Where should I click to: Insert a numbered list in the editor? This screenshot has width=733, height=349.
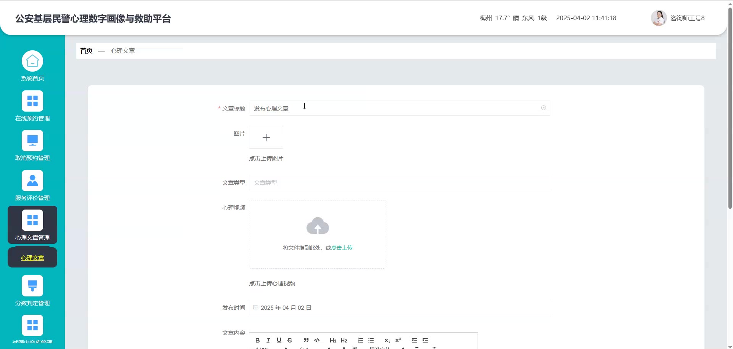tap(360, 340)
